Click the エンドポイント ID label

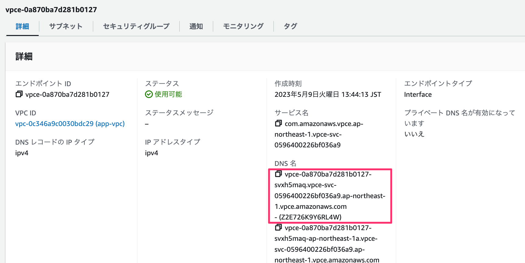pos(43,83)
